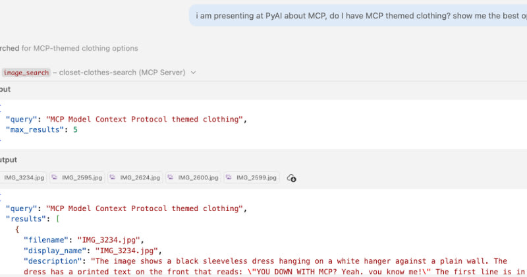Click image icon on IMG_2599.jpg chip
Viewport: 527px width, 277px height.
click(x=229, y=177)
